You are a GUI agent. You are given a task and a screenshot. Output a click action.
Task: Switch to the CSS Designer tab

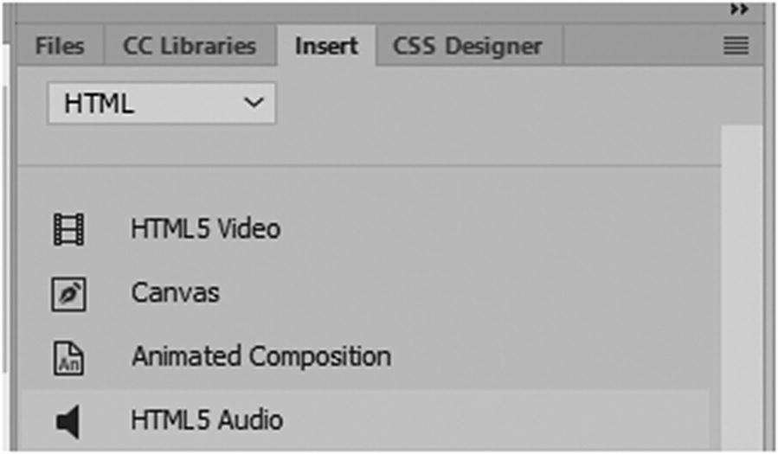pos(467,46)
